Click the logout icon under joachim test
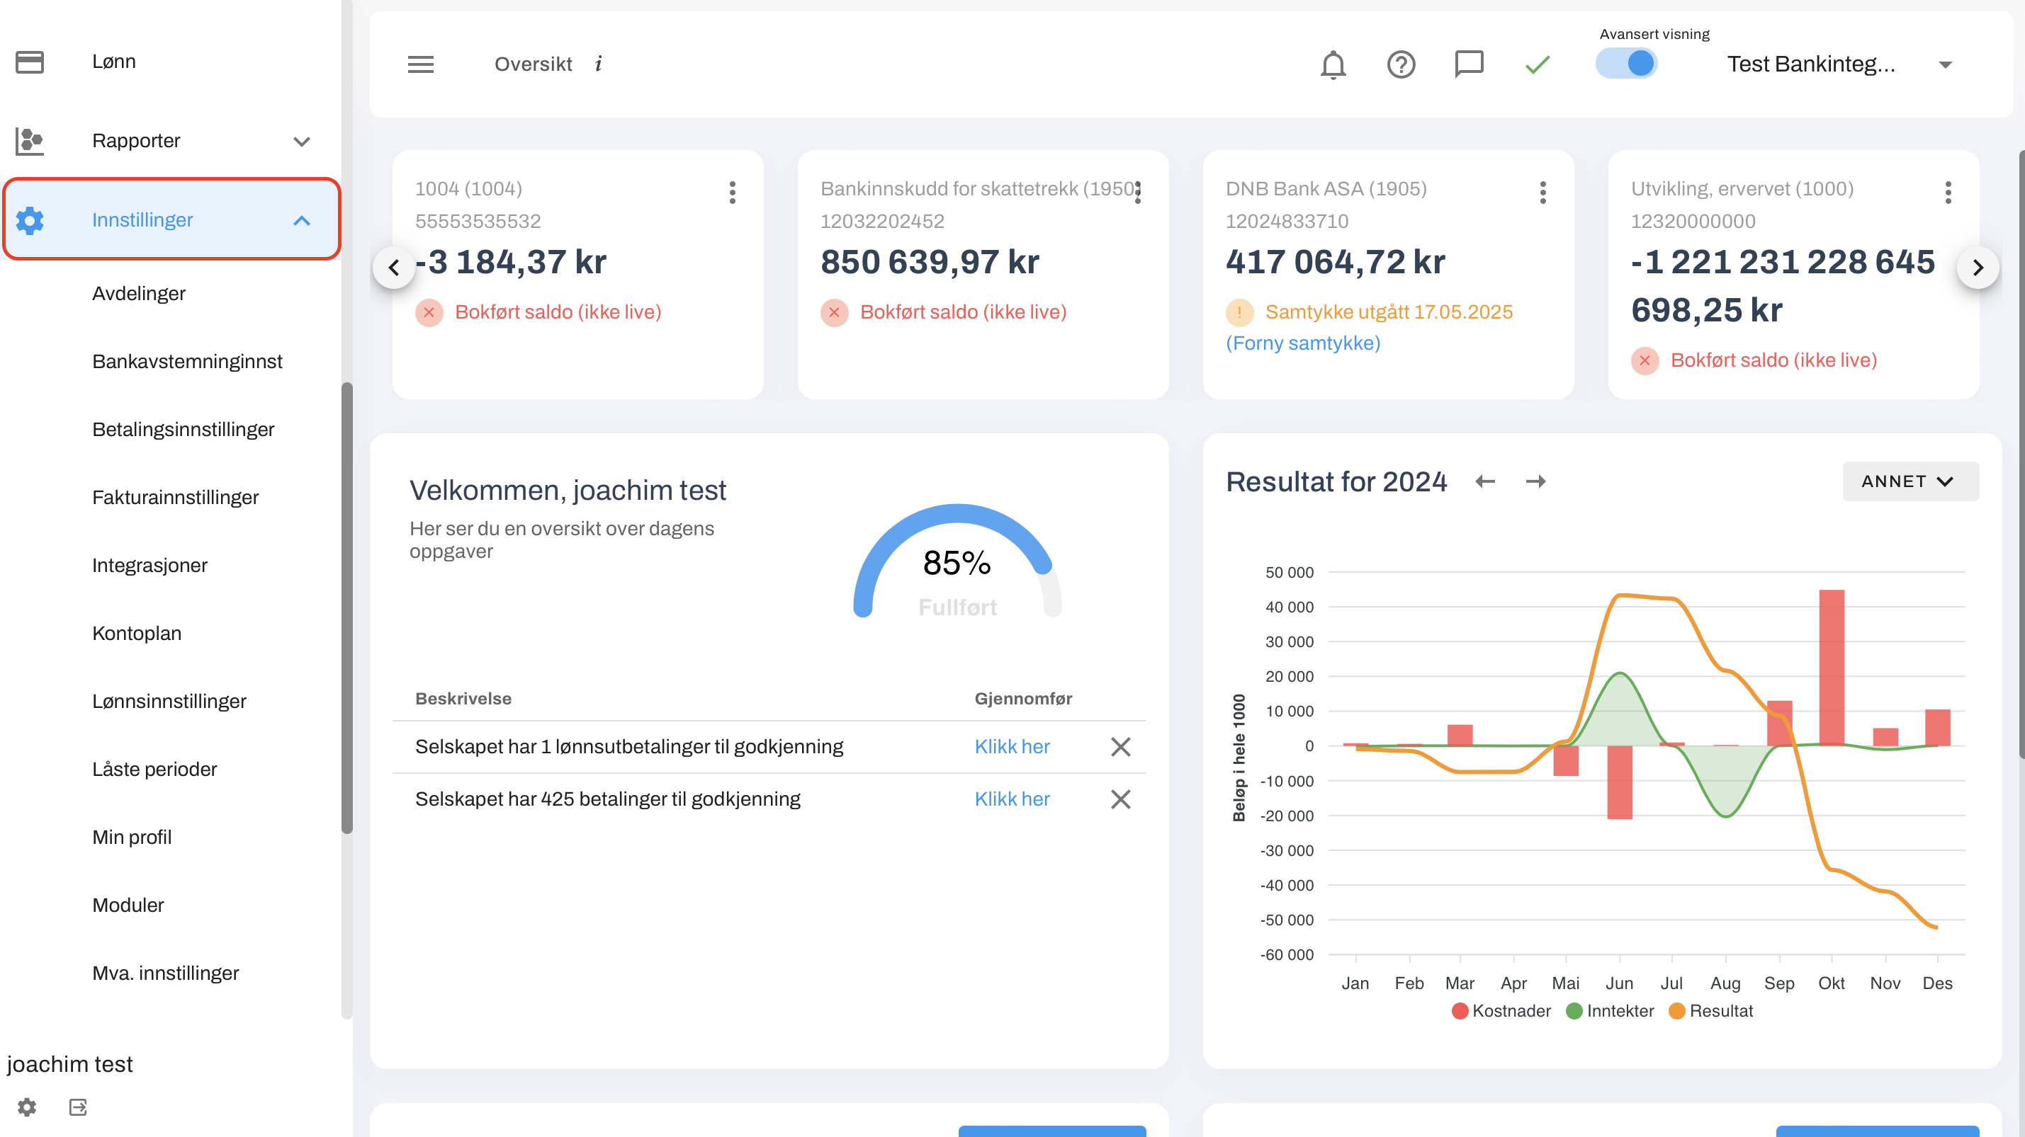Image resolution: width=2025 pixels, height=1137 pixels. pos(78,1107)
